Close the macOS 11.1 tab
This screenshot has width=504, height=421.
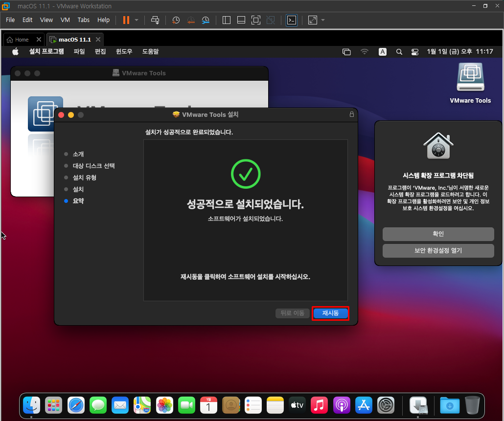click(98, 39)
